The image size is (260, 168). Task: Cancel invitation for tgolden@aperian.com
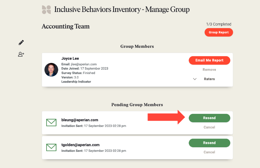(x=209, y=152)
